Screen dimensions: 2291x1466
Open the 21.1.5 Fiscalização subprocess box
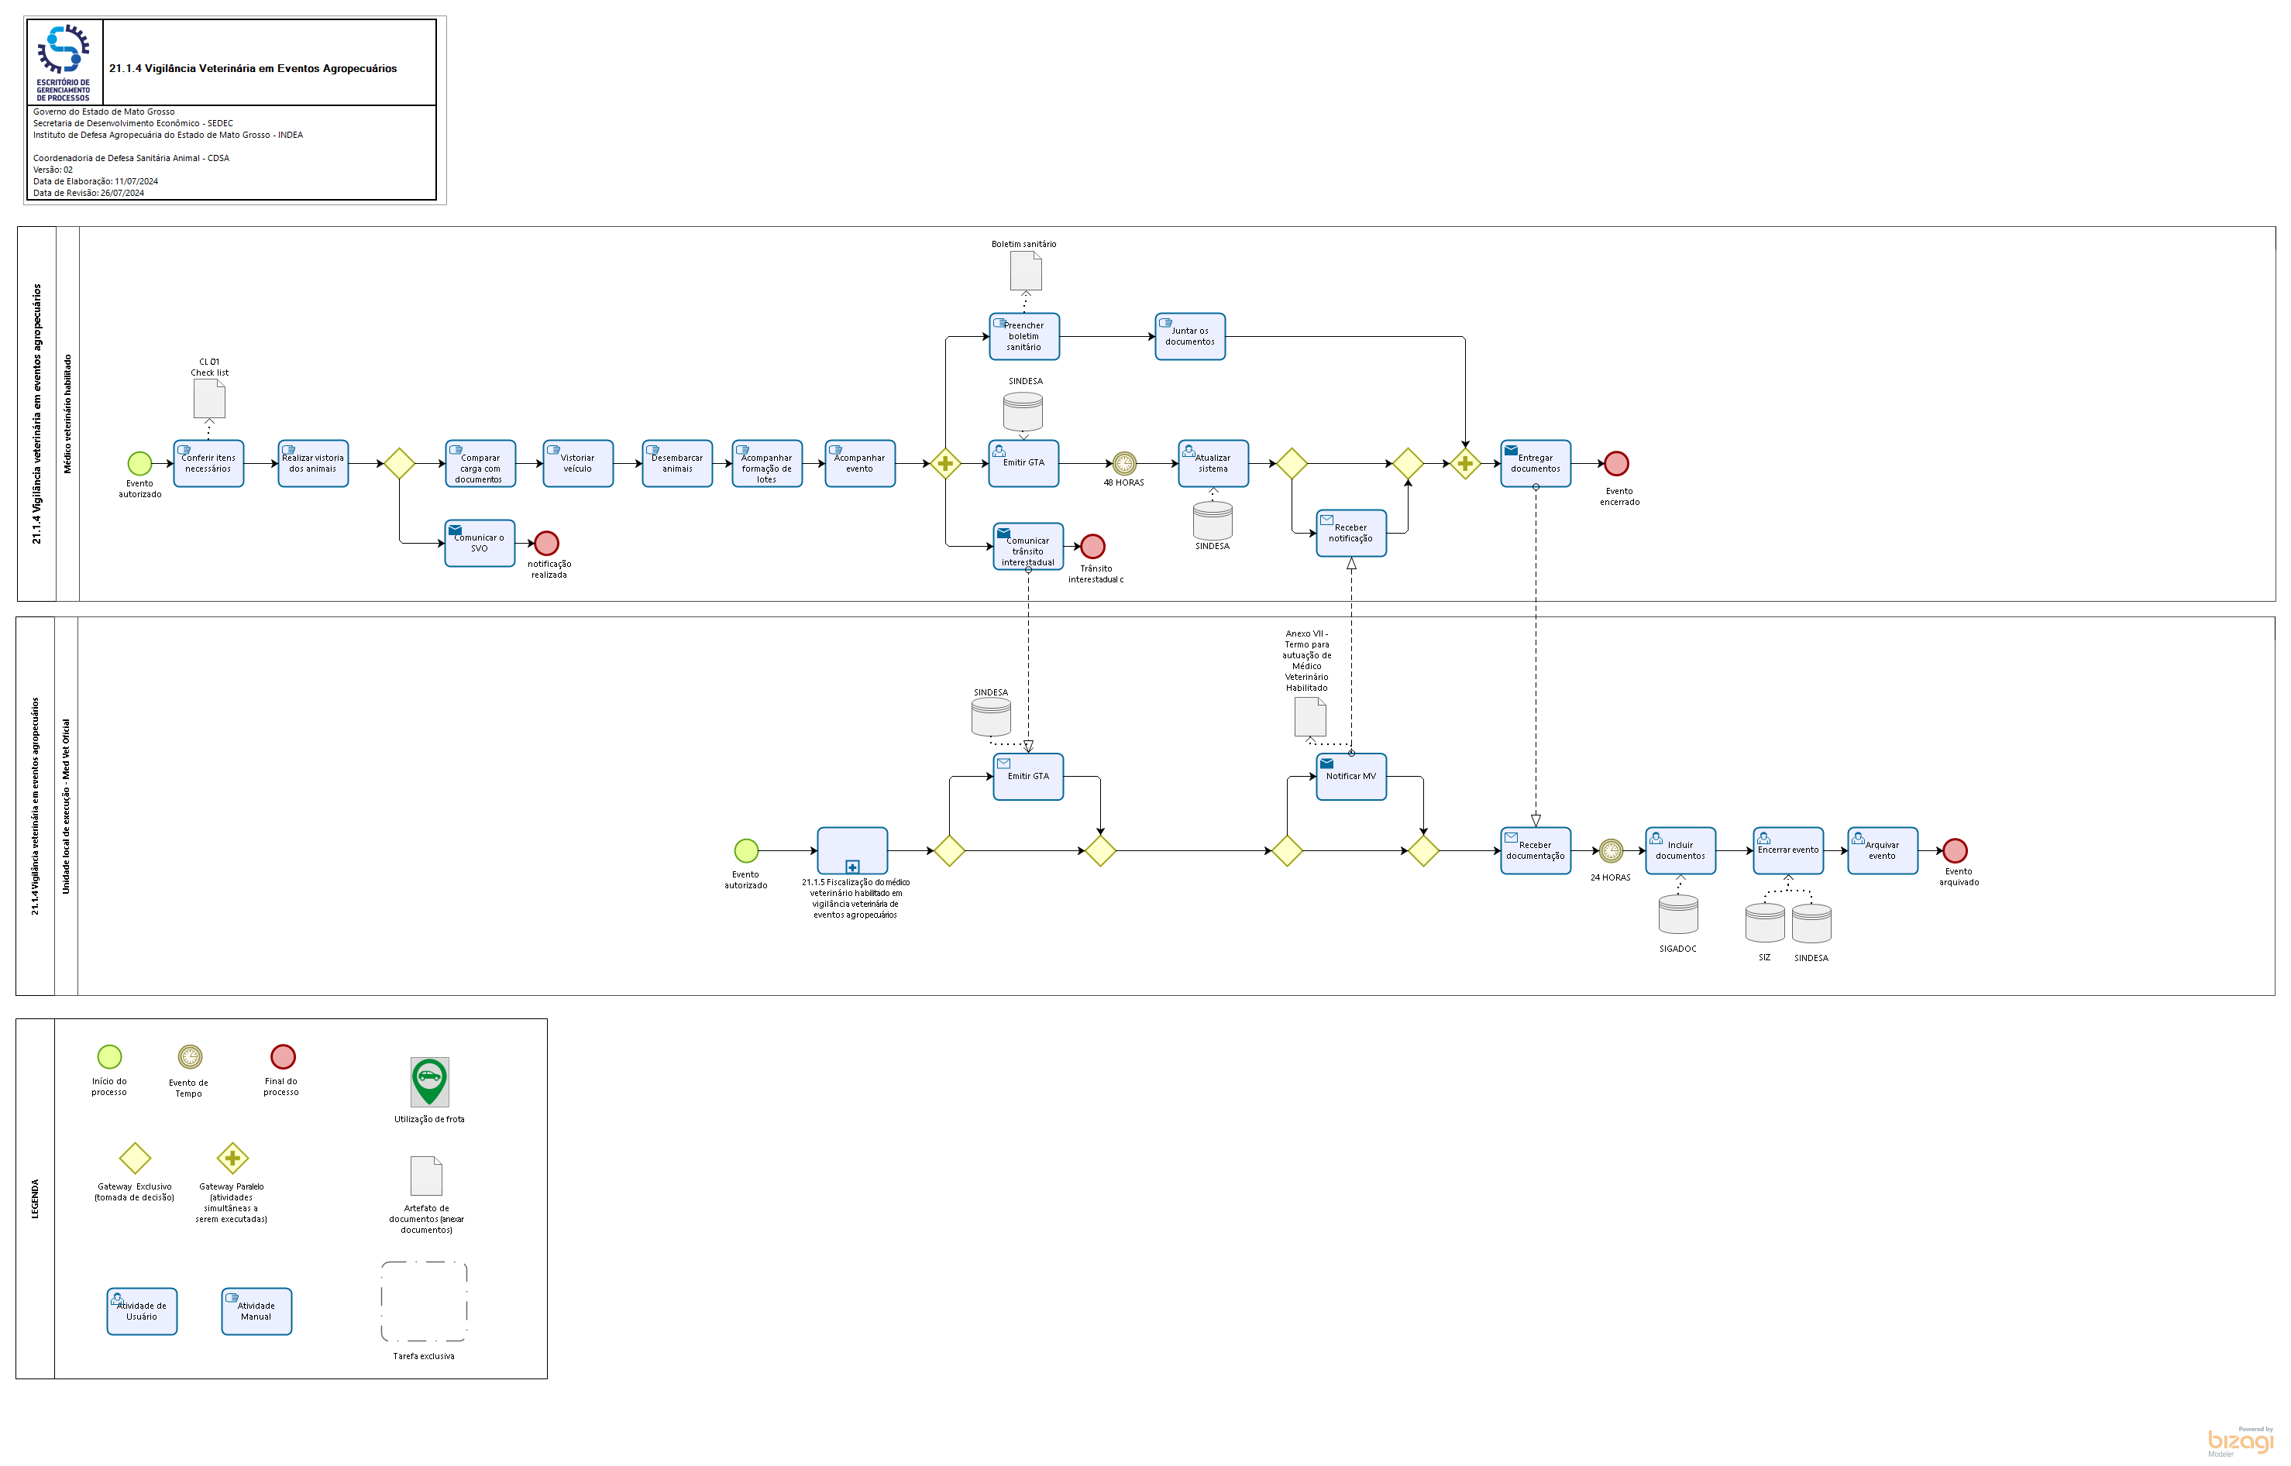pyautogui.click(x=852, y=851)
